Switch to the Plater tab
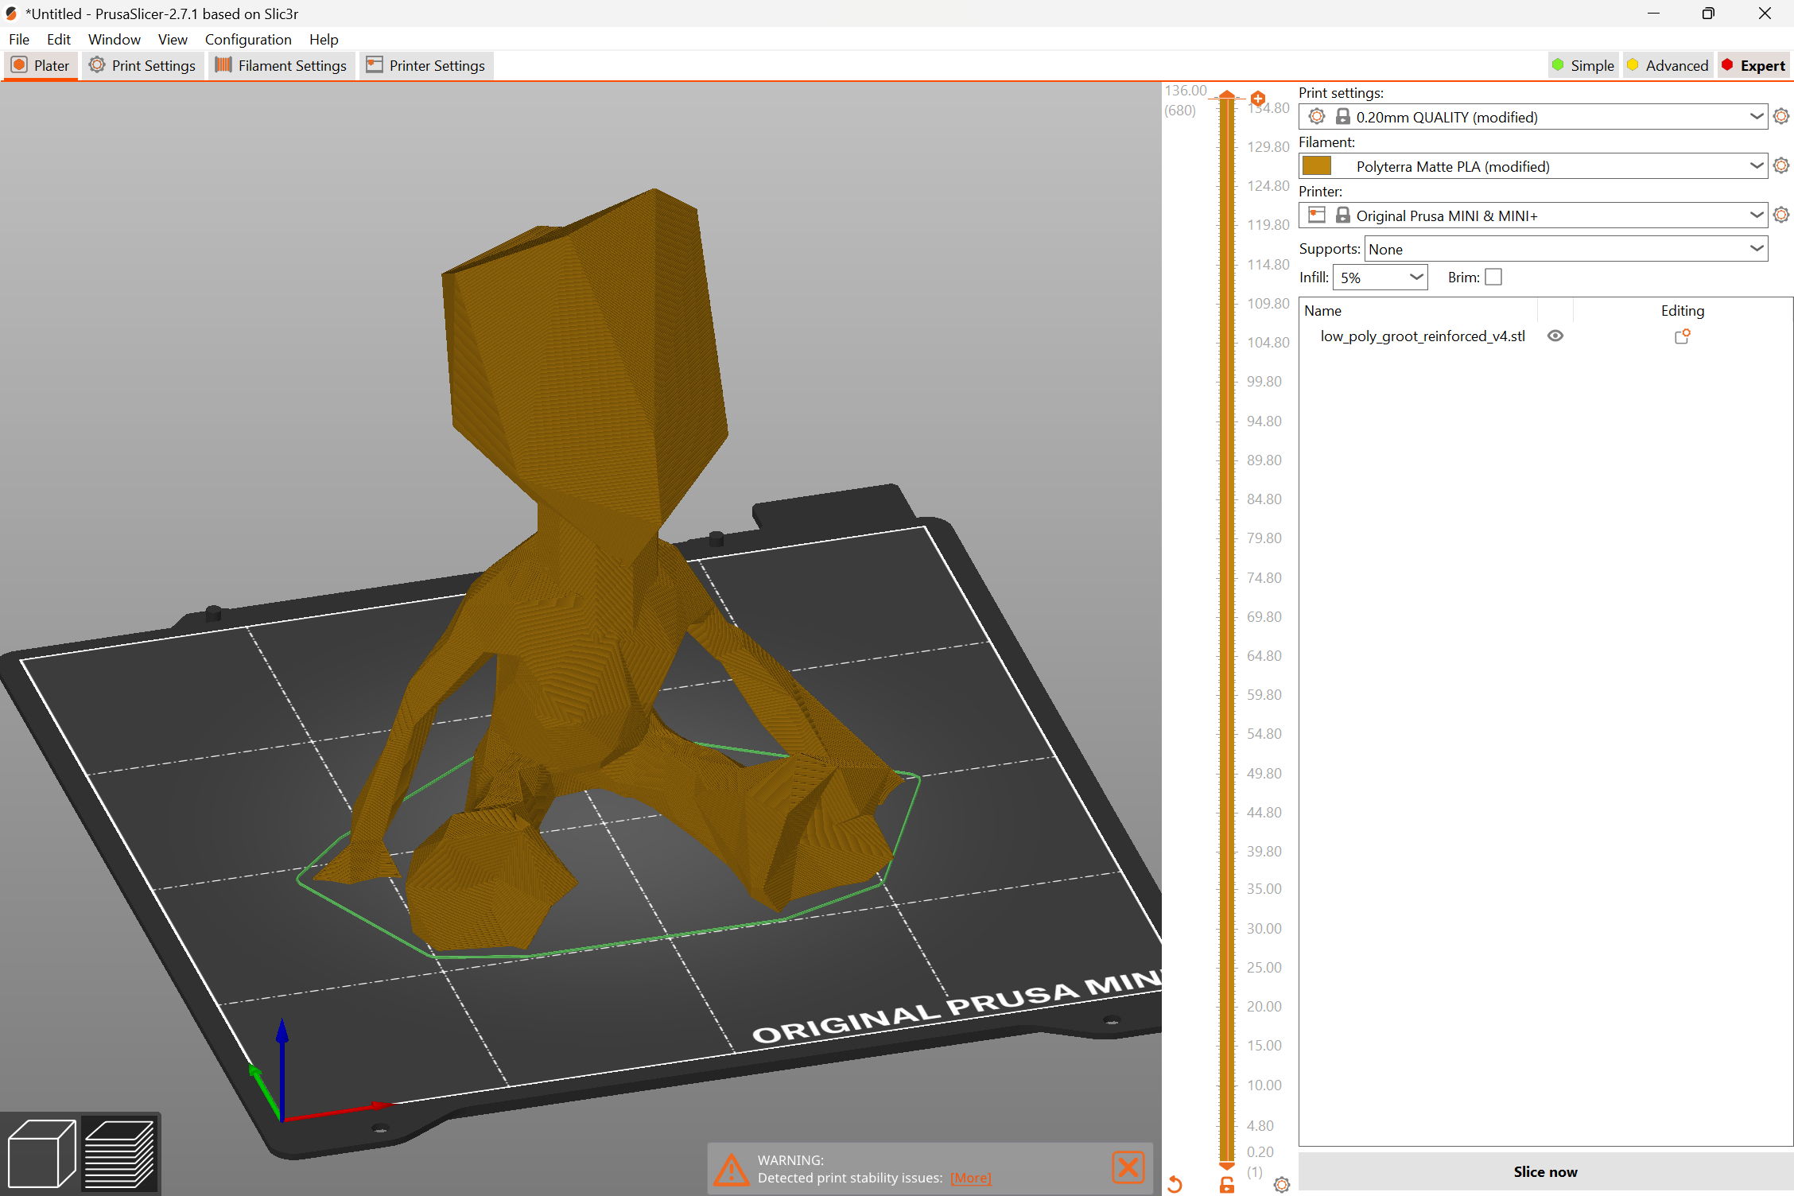This screenshot has width=1794, height=1196. [x=41, y=65]
